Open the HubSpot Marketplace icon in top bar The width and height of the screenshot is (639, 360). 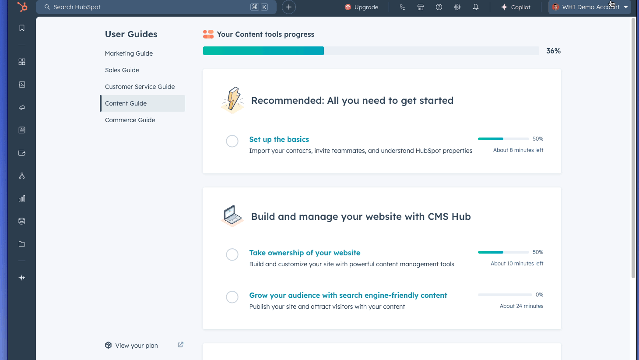(x=420, y=7)
